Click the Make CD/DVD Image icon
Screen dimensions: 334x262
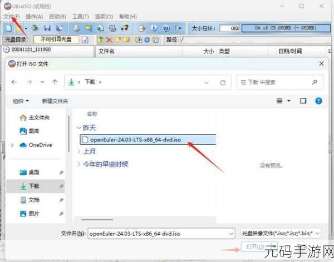[x=76, y=28]
